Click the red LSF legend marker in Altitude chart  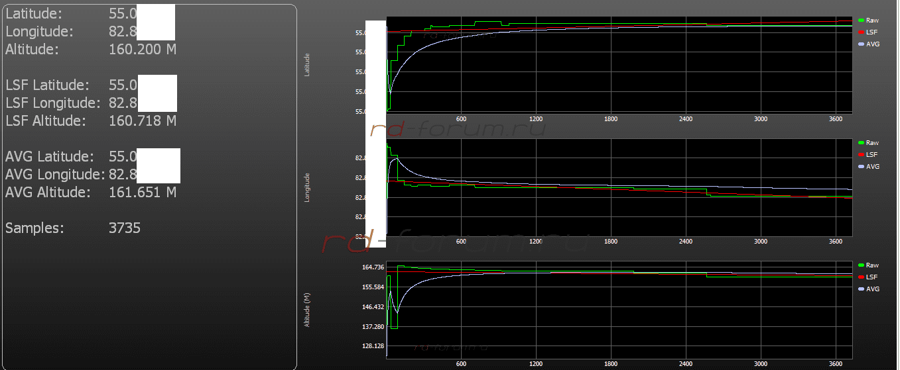[860, 277]
